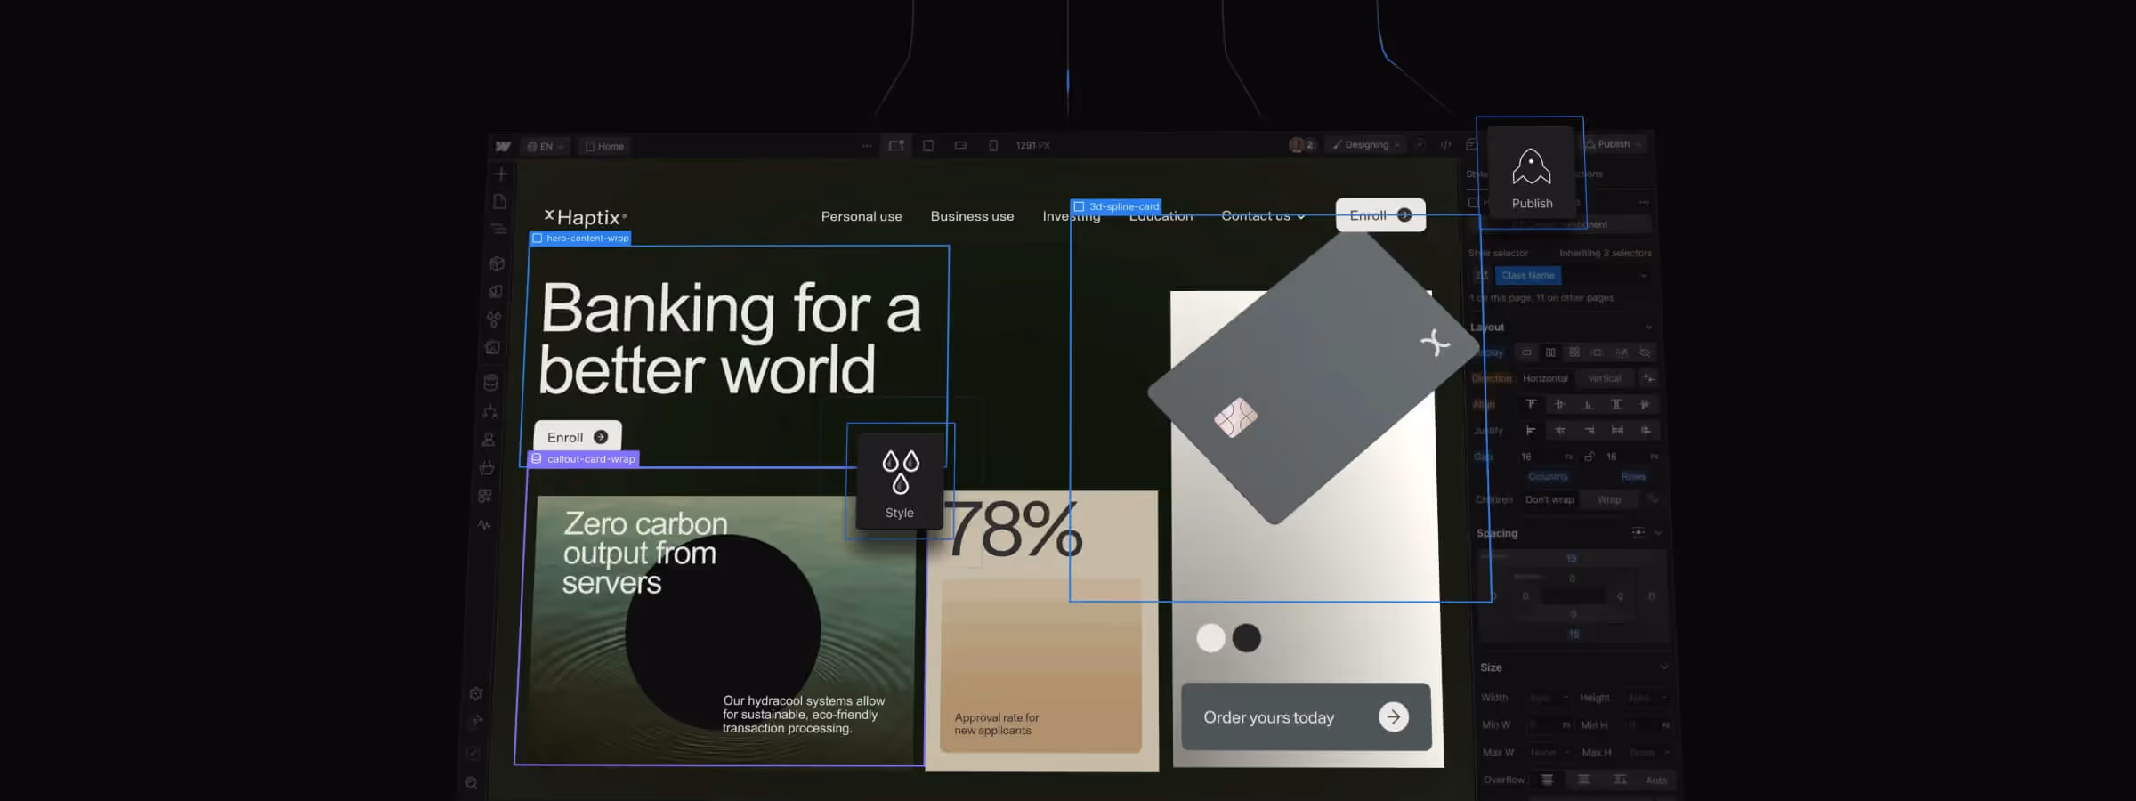This screenshot has height=801, width=2136.
Task: Click Personal use nav item
Action: (x=862, y=216)
